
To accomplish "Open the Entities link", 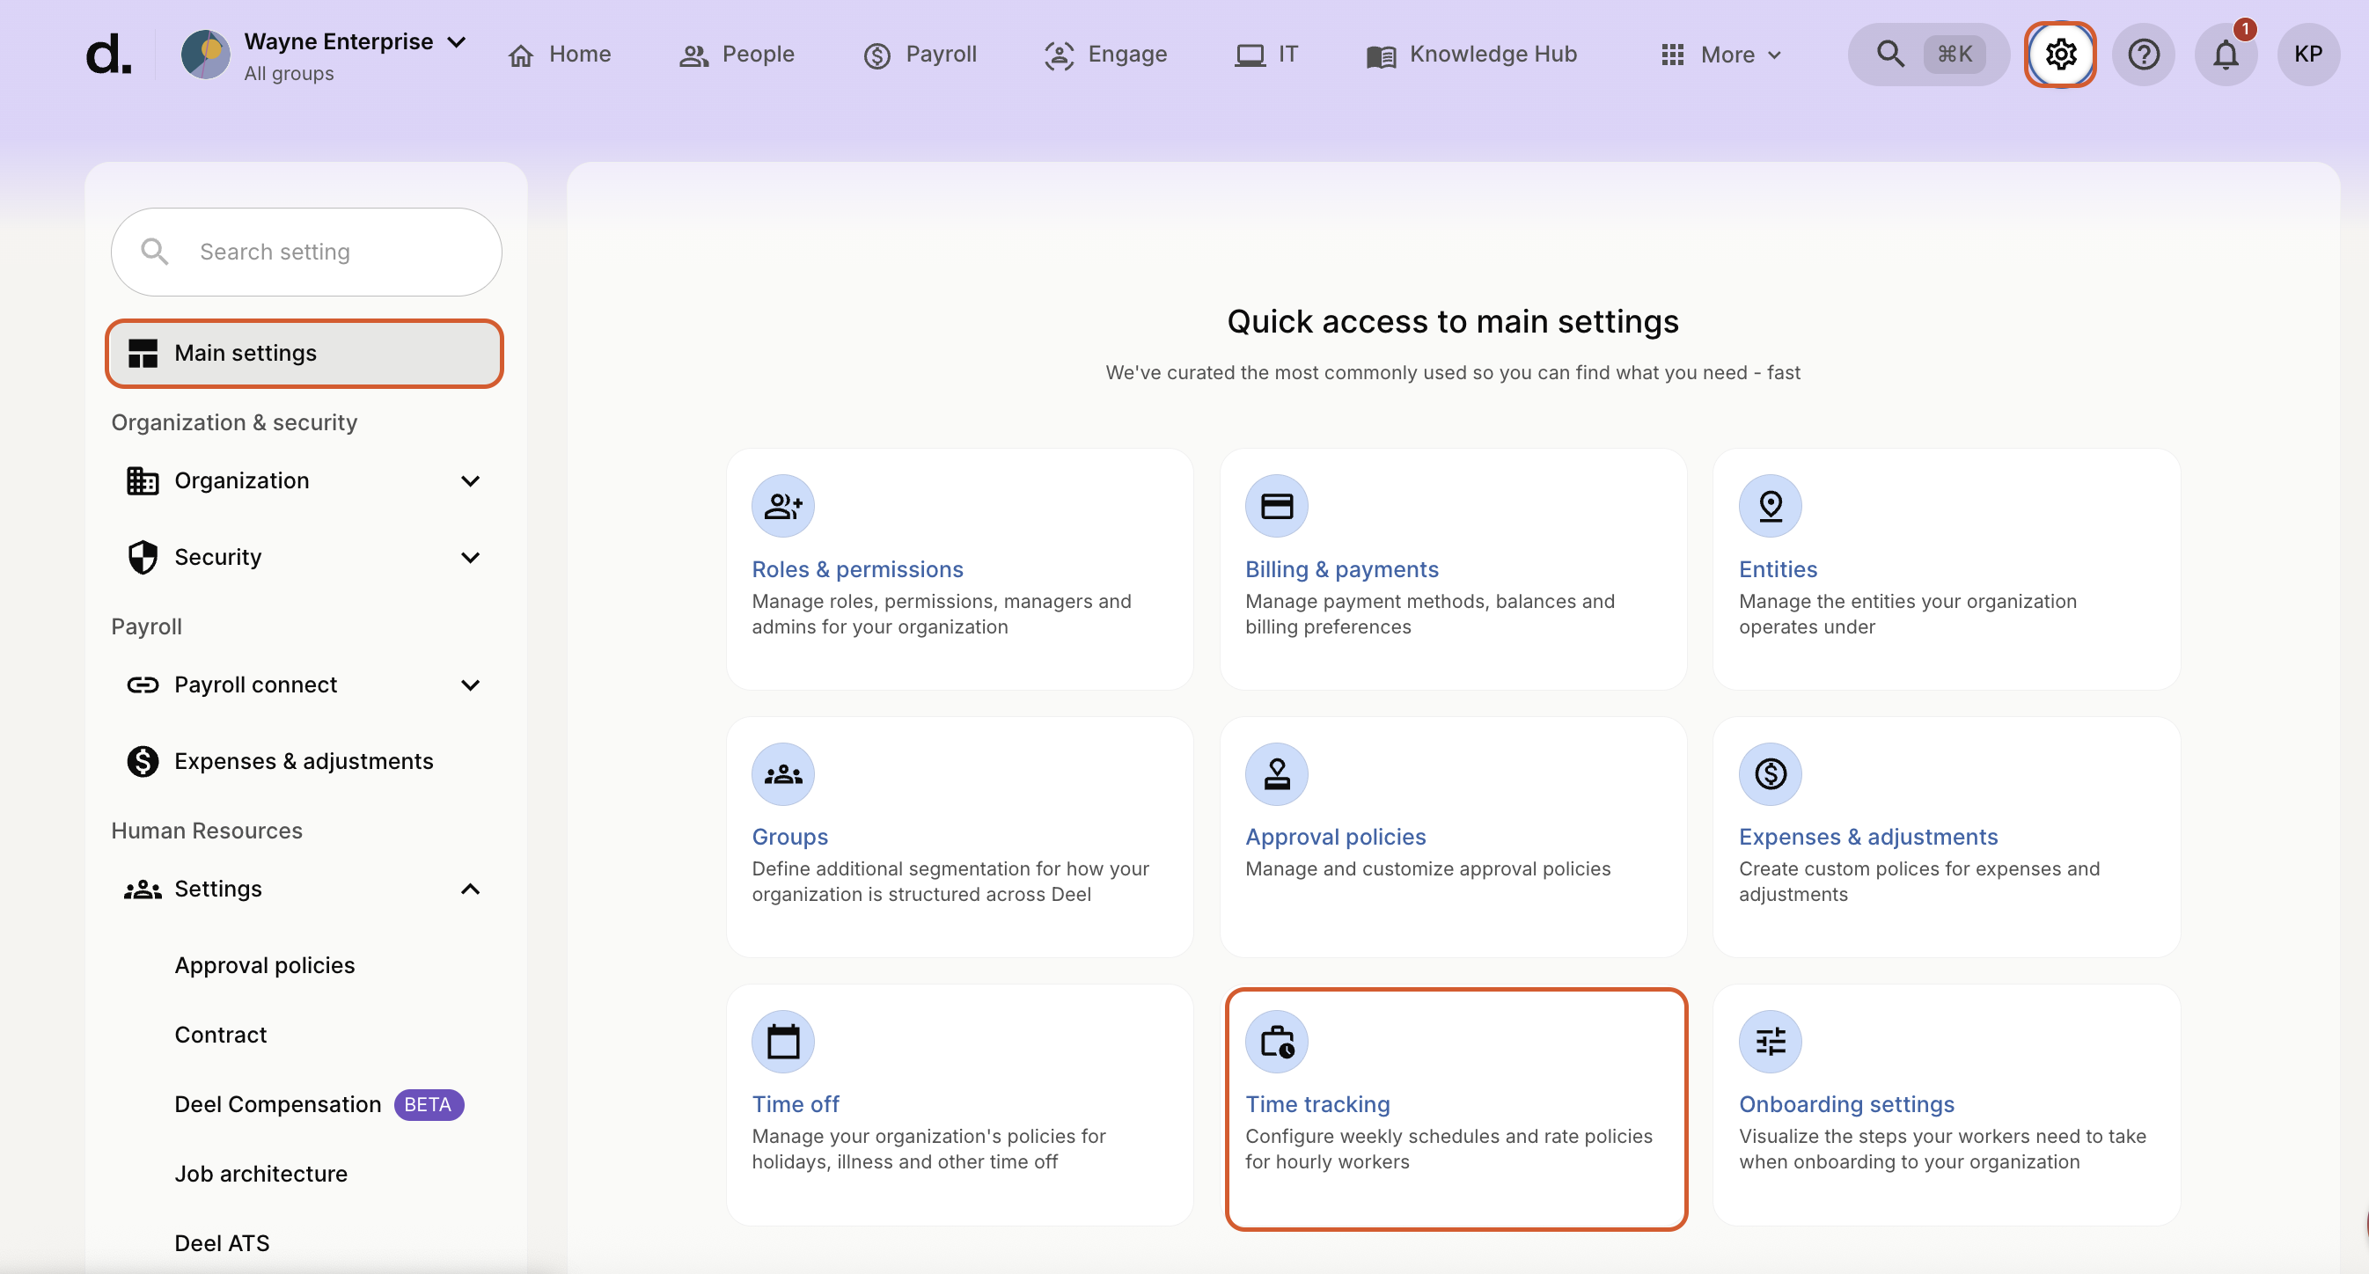I will click(x=1778, y=569).
